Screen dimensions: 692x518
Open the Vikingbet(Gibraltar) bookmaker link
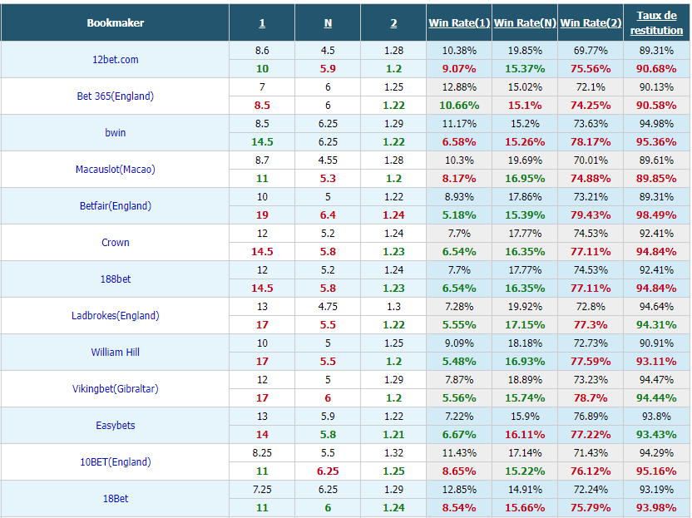click(115, 389)
